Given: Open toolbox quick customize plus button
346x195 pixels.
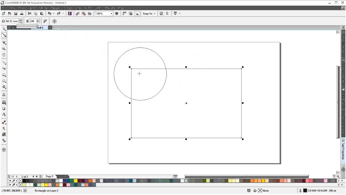Looking at the screenshot, I should [4, 150].
